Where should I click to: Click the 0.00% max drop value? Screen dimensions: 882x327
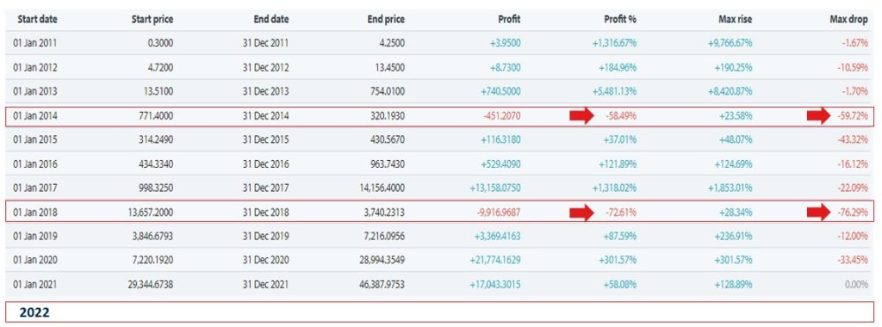click(x=857, y=285)
